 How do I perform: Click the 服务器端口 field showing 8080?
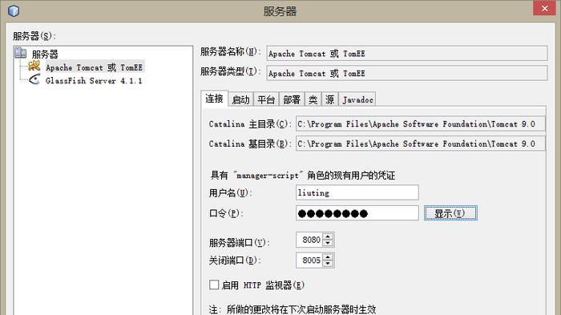point(309,240)
